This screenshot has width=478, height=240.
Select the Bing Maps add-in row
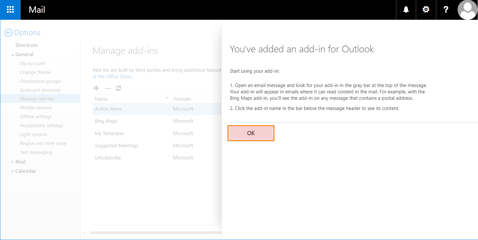tap(106, 121)
